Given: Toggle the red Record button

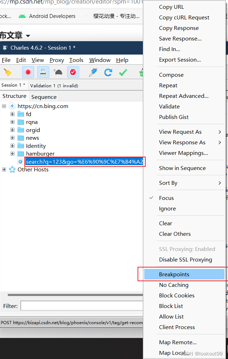Looking at the screenshot, I should coord(28,73).
